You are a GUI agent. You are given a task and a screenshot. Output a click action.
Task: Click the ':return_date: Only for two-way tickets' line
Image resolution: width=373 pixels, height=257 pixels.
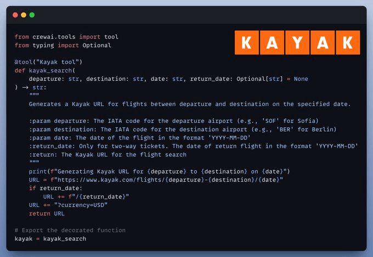click(194, 146)
